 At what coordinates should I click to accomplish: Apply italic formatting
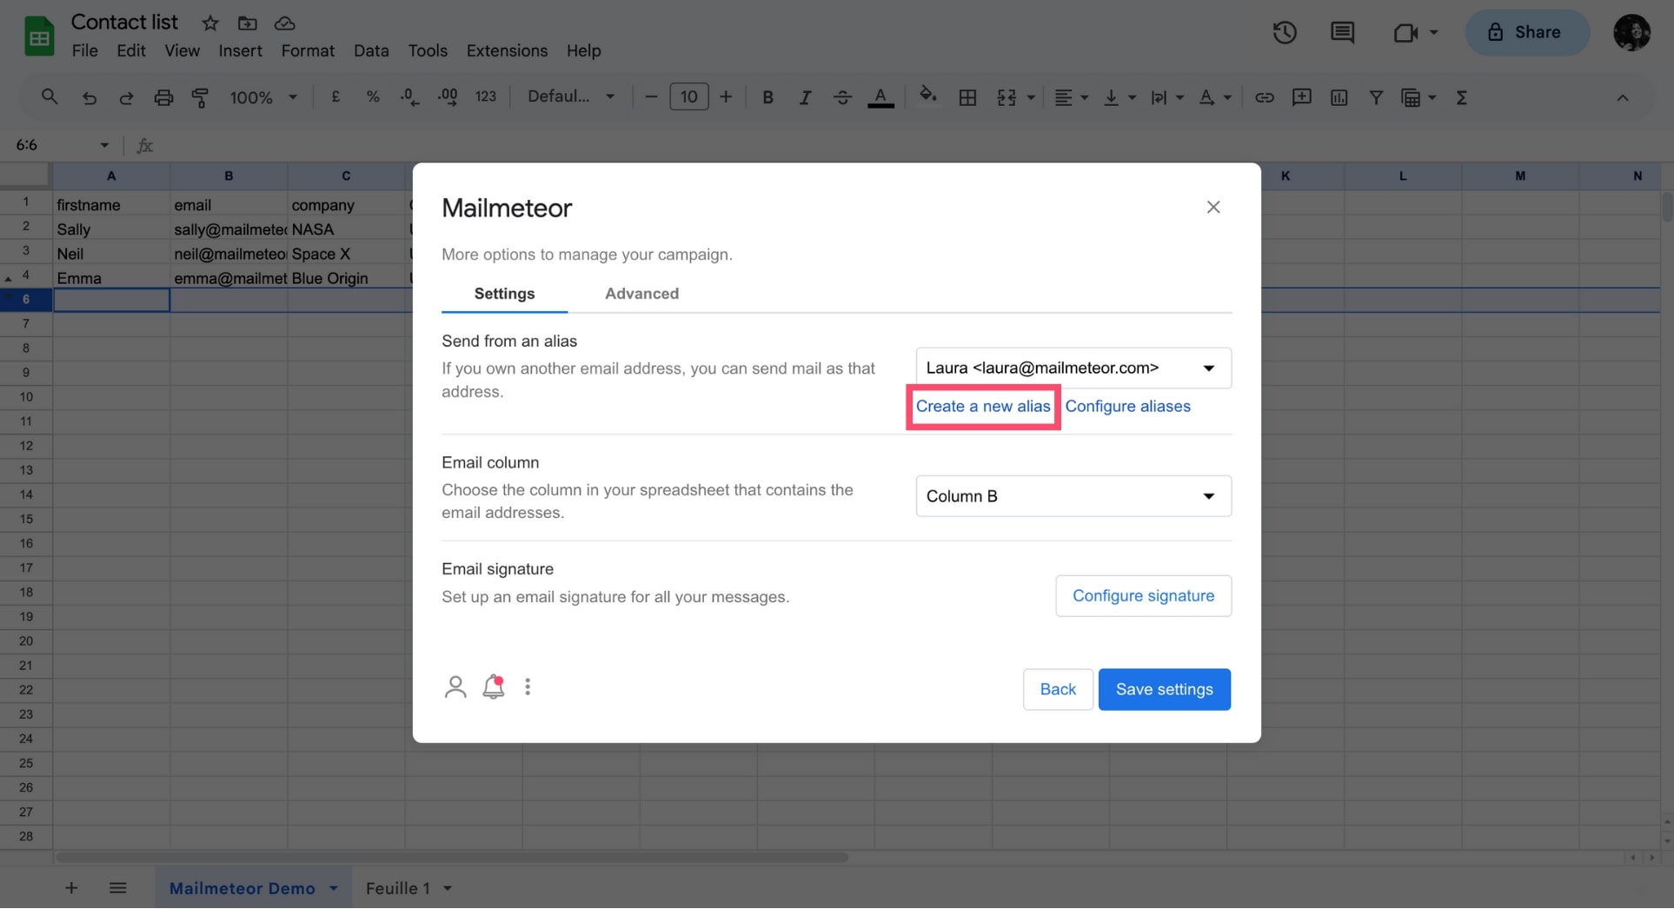pos(805,97)
